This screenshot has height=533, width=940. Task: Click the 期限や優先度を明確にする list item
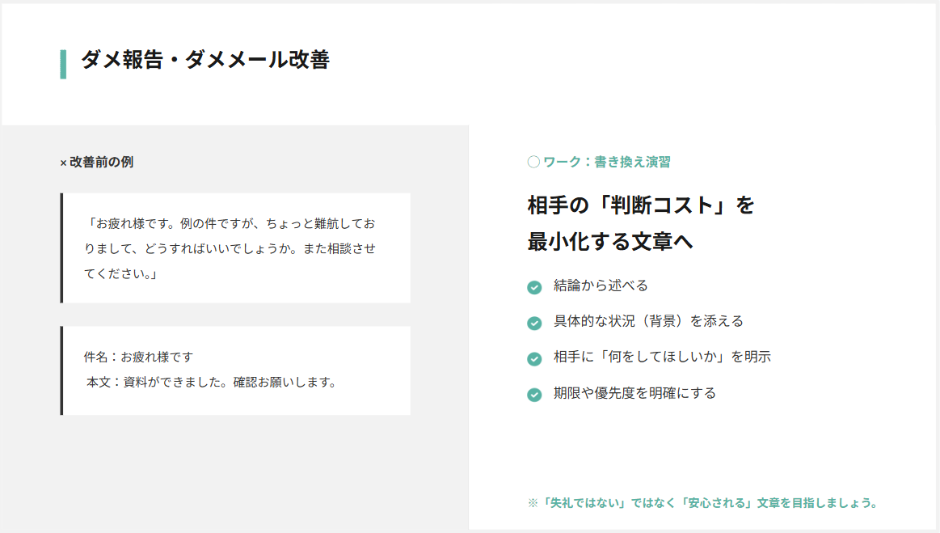coord(634,393)
